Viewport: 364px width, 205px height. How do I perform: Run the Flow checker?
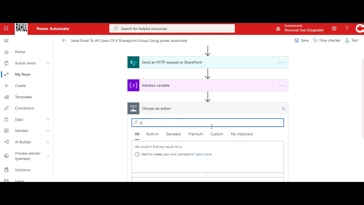(x=327, y=40)
